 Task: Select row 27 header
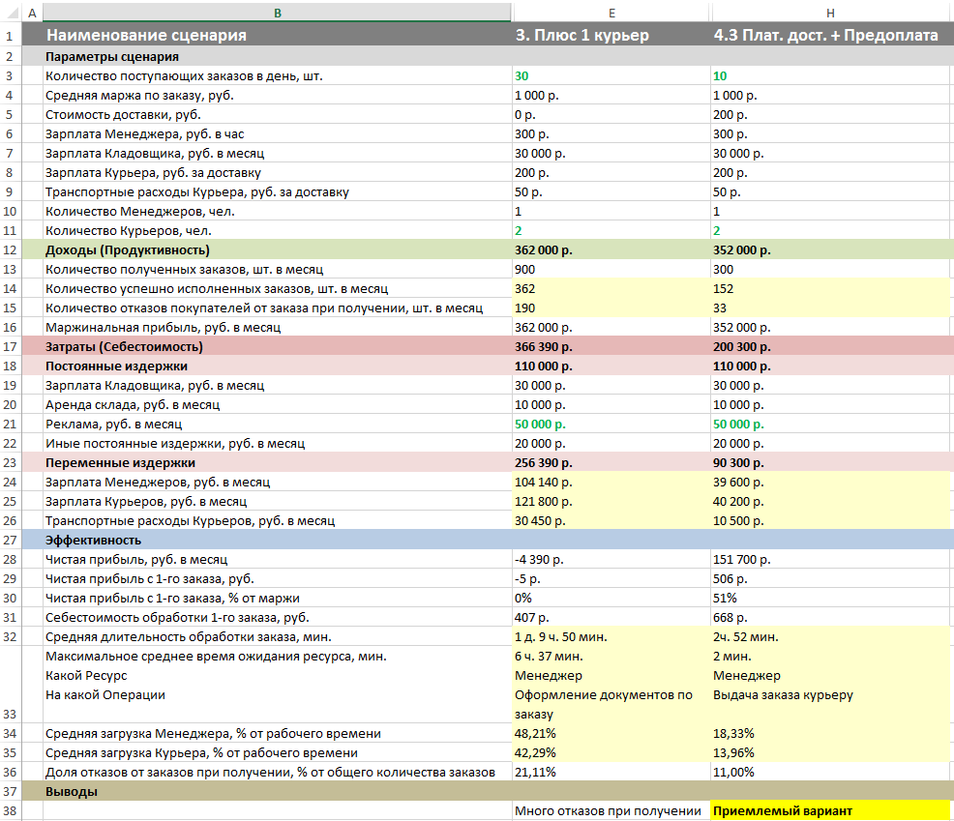coord(10,540)
